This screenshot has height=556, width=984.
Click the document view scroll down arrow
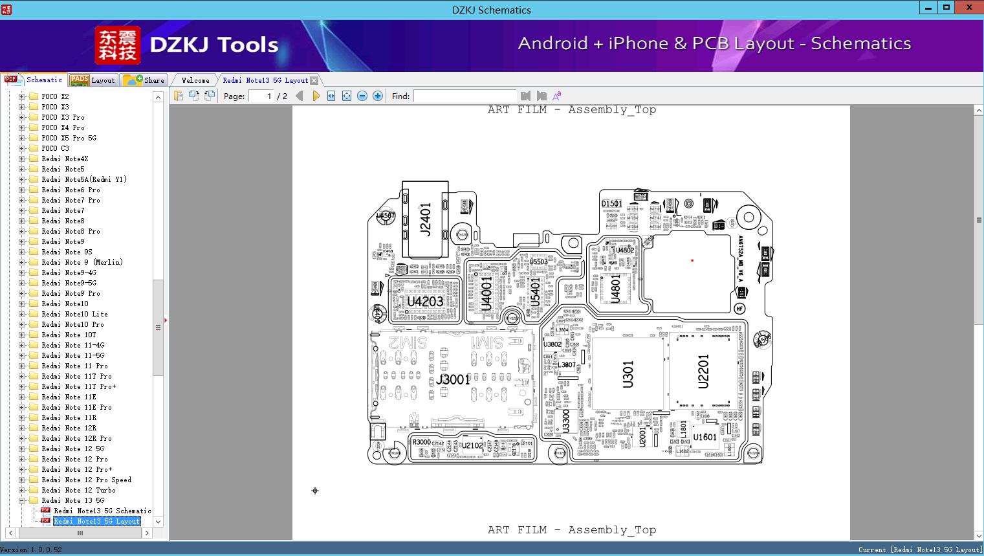[x=978, y=535]
